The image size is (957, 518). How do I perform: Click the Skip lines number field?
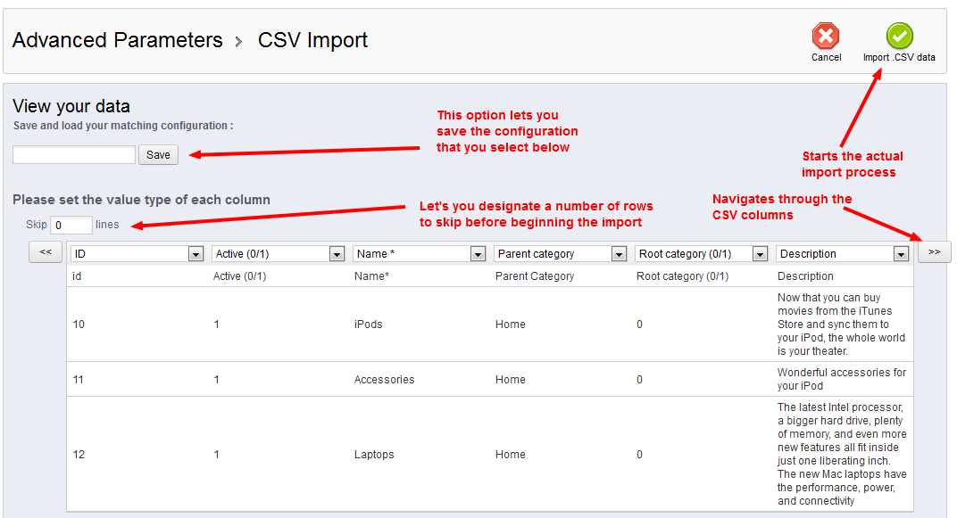(x=71, y=225)
